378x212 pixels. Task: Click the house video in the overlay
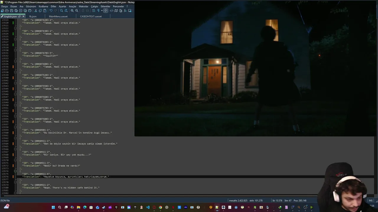click(x=256, y=68)
